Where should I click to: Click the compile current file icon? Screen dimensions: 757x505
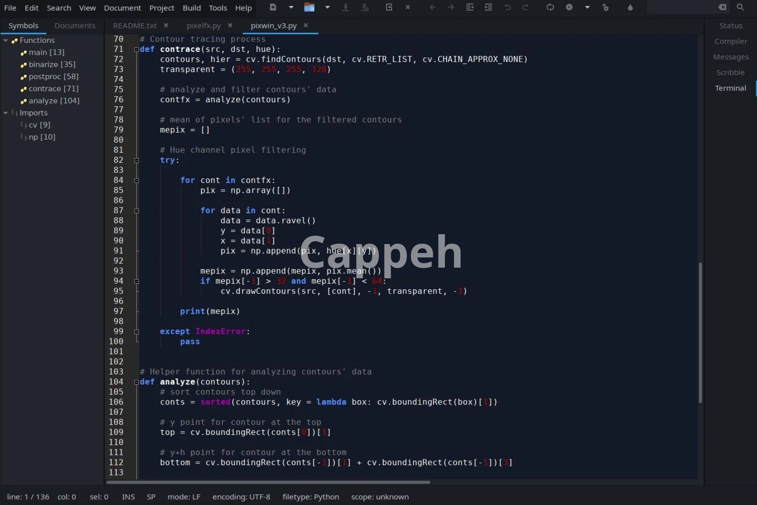pyautogui.click(x=550, y=7)
